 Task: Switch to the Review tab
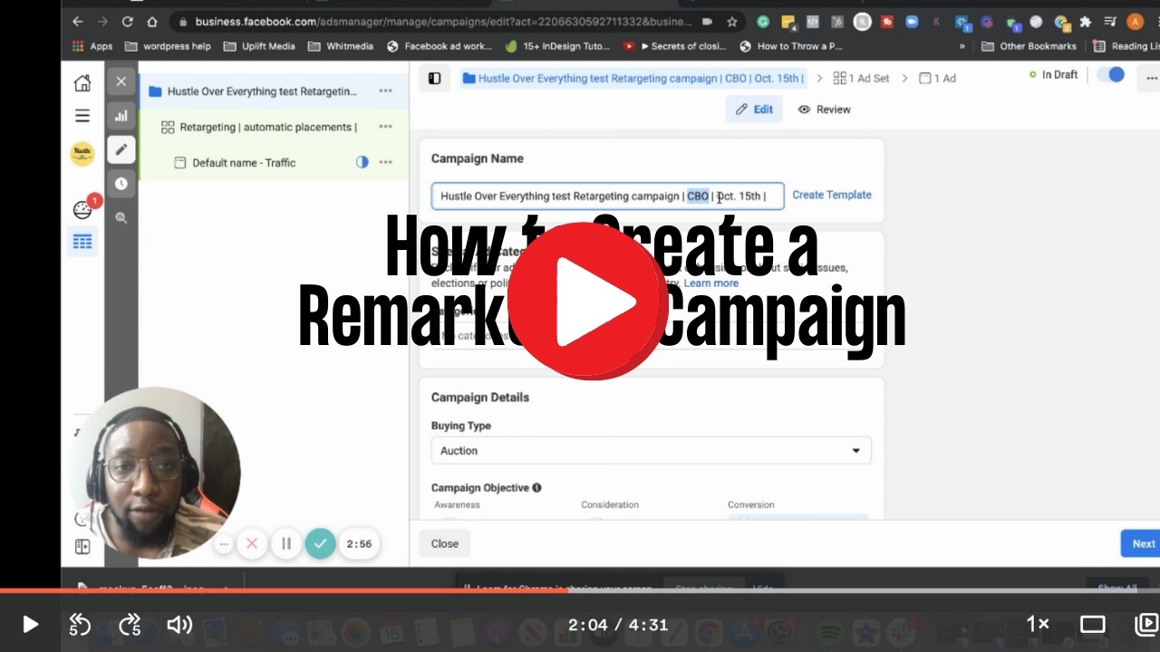click(824, 110)
